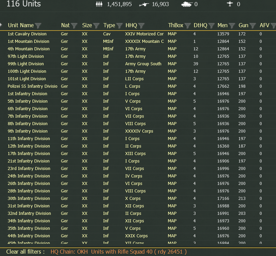Viewport: 276px width, 256px height.
Task: Open the HHQ column filter icon
Action: pos(141,25)
